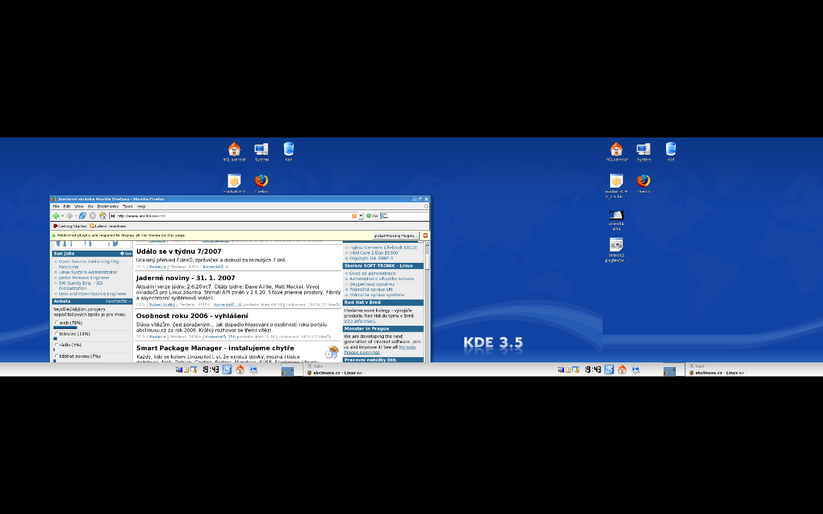Open the Tools menu in Firefox
The width and height of the screenshot is (823, 514).
click(x=128, y=207)
